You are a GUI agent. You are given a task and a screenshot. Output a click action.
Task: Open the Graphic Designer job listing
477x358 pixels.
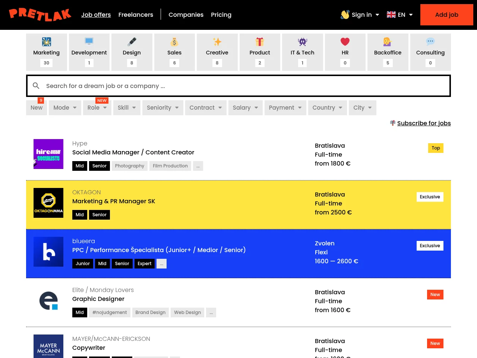(x=98, y=299)
